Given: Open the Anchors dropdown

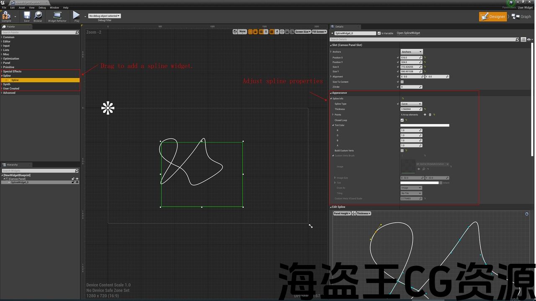Looking at the screenshot, I should (x=412, y=52).
